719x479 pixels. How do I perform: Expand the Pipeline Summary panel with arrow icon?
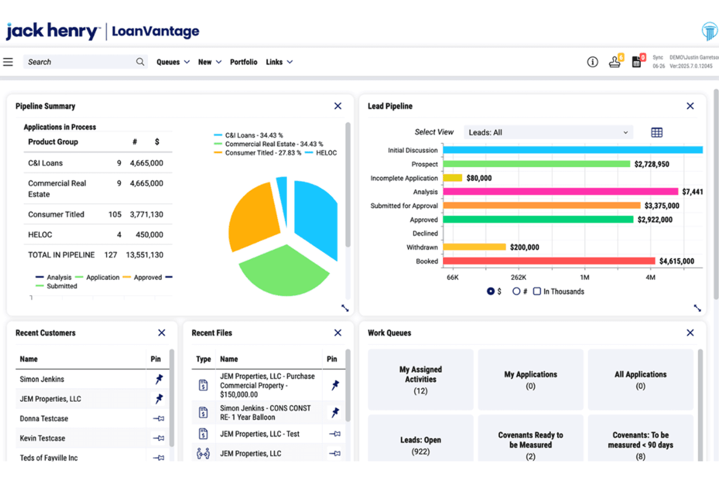(345, 308)
